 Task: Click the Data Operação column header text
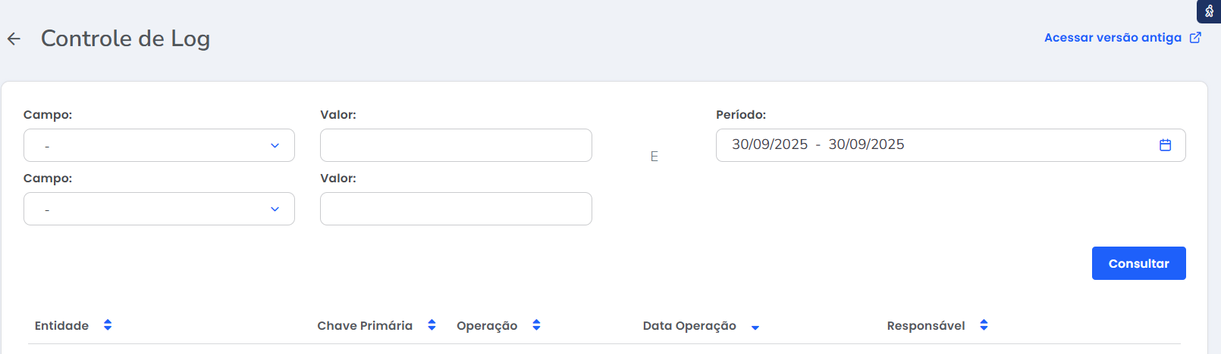pos(689,326)
